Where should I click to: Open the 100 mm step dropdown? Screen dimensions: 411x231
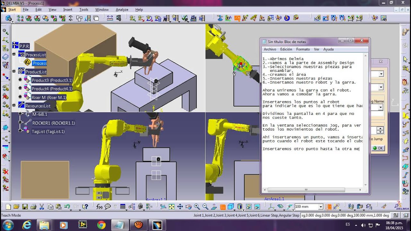click(320, 207)
